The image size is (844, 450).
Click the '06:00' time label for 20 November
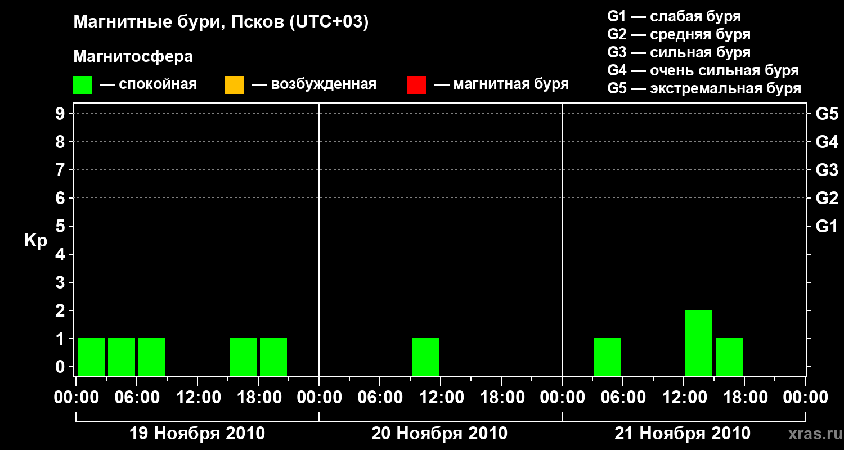pyautogui.click(x=380, y=397)
